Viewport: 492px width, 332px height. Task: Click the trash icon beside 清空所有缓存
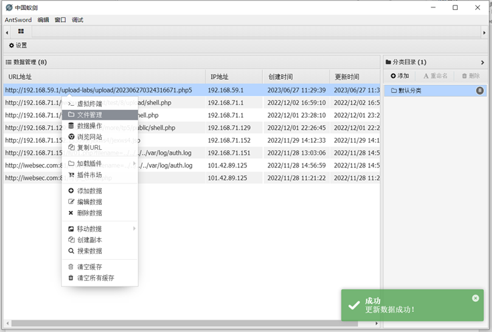71,278
